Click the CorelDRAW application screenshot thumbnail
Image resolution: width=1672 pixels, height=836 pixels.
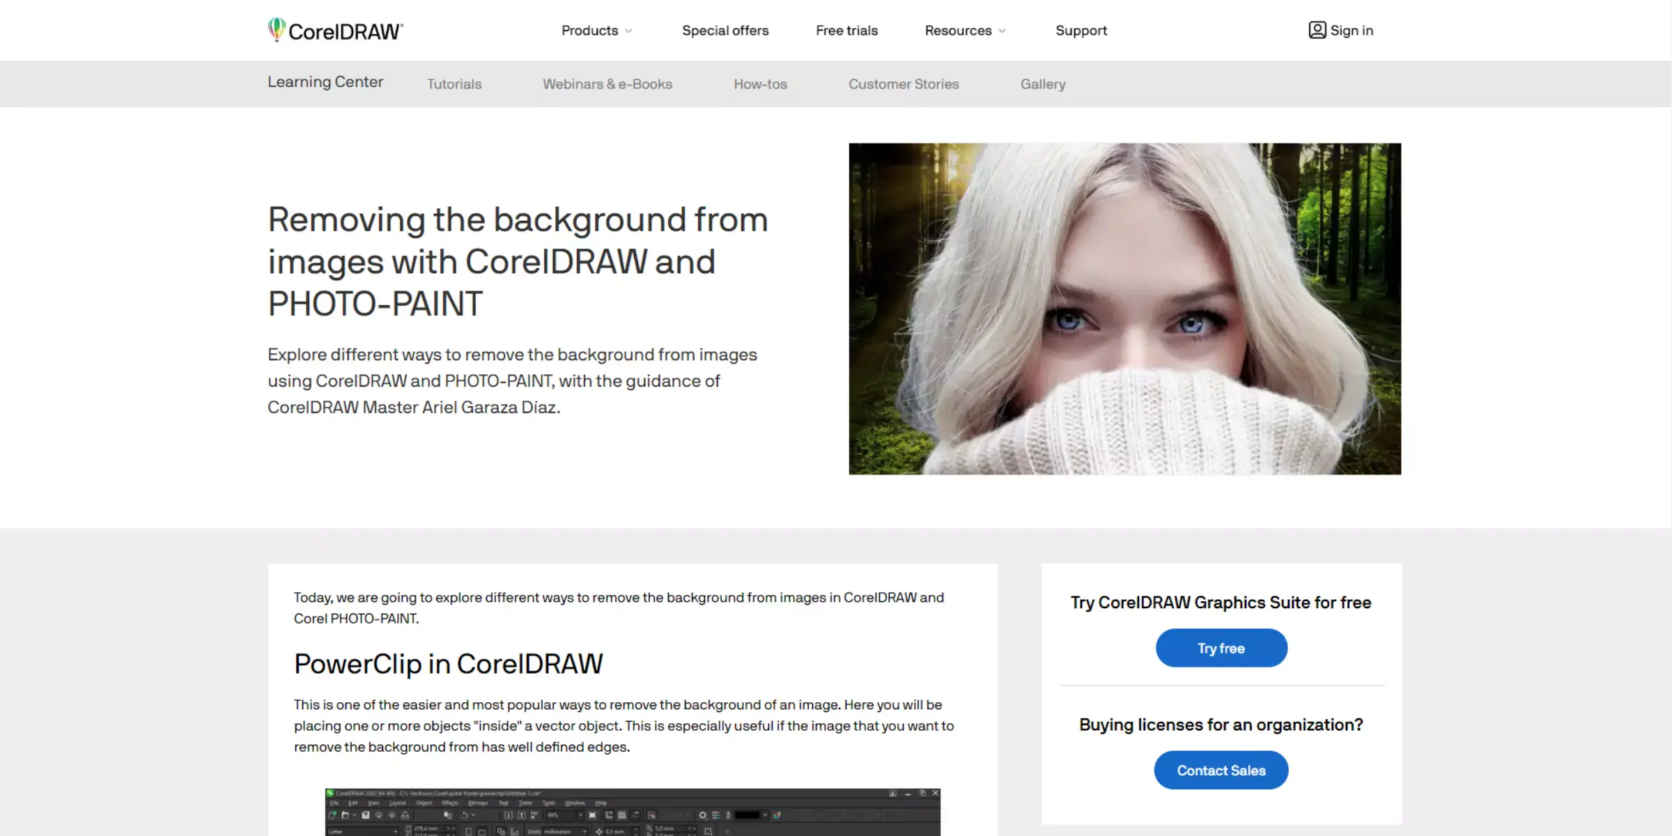[633, 812]
